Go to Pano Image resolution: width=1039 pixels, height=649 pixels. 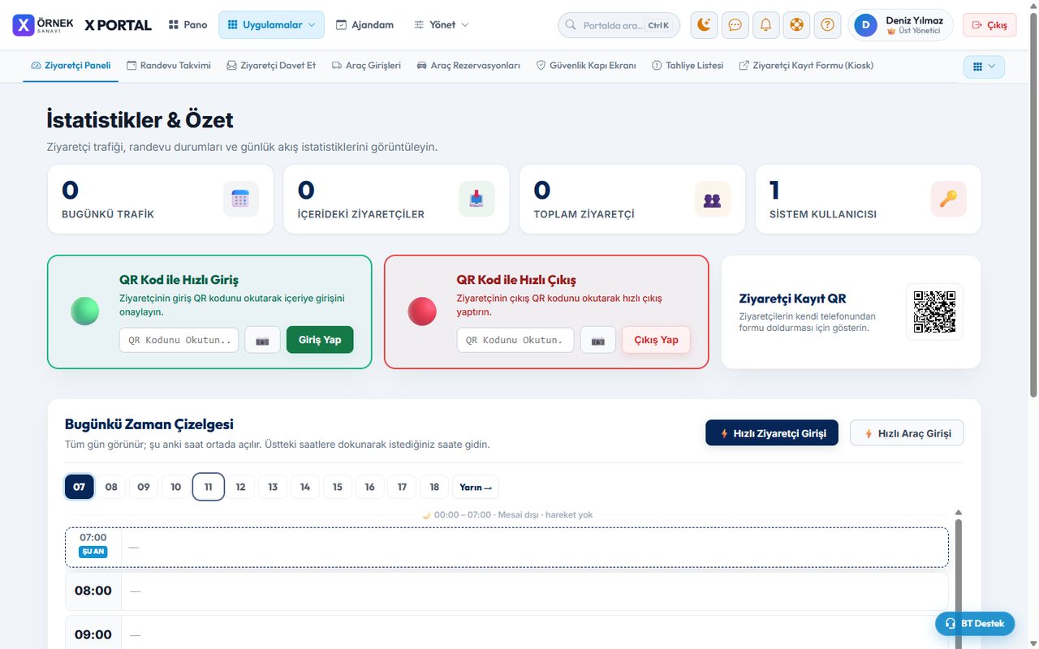coord(188,24)
